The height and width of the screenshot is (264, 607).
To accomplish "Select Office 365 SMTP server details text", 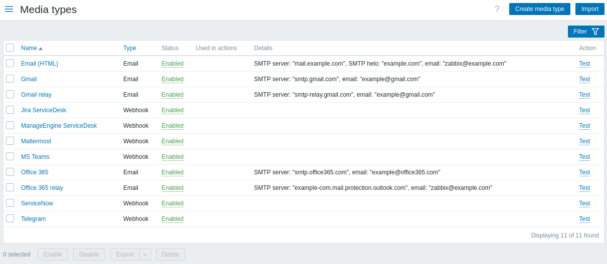I will (x=347, y=172).
